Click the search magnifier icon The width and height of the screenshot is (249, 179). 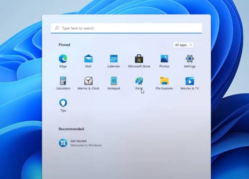[57, 28]
